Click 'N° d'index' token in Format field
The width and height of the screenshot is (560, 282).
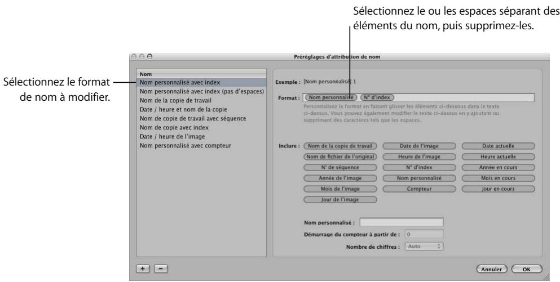377,97
